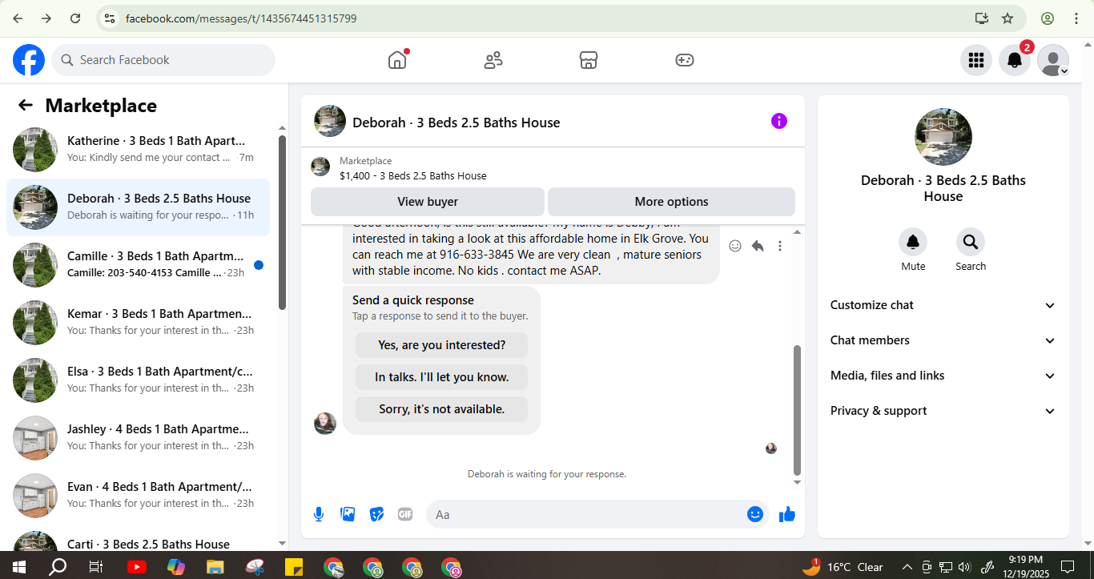
Task: Click the browser back arrow
Action: (18, 18)
